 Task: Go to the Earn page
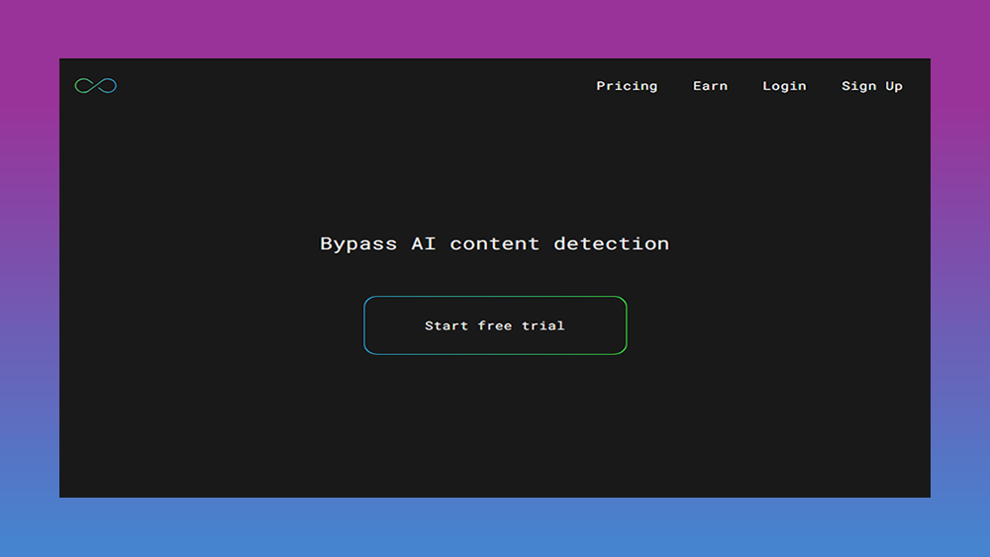(710, 86)
